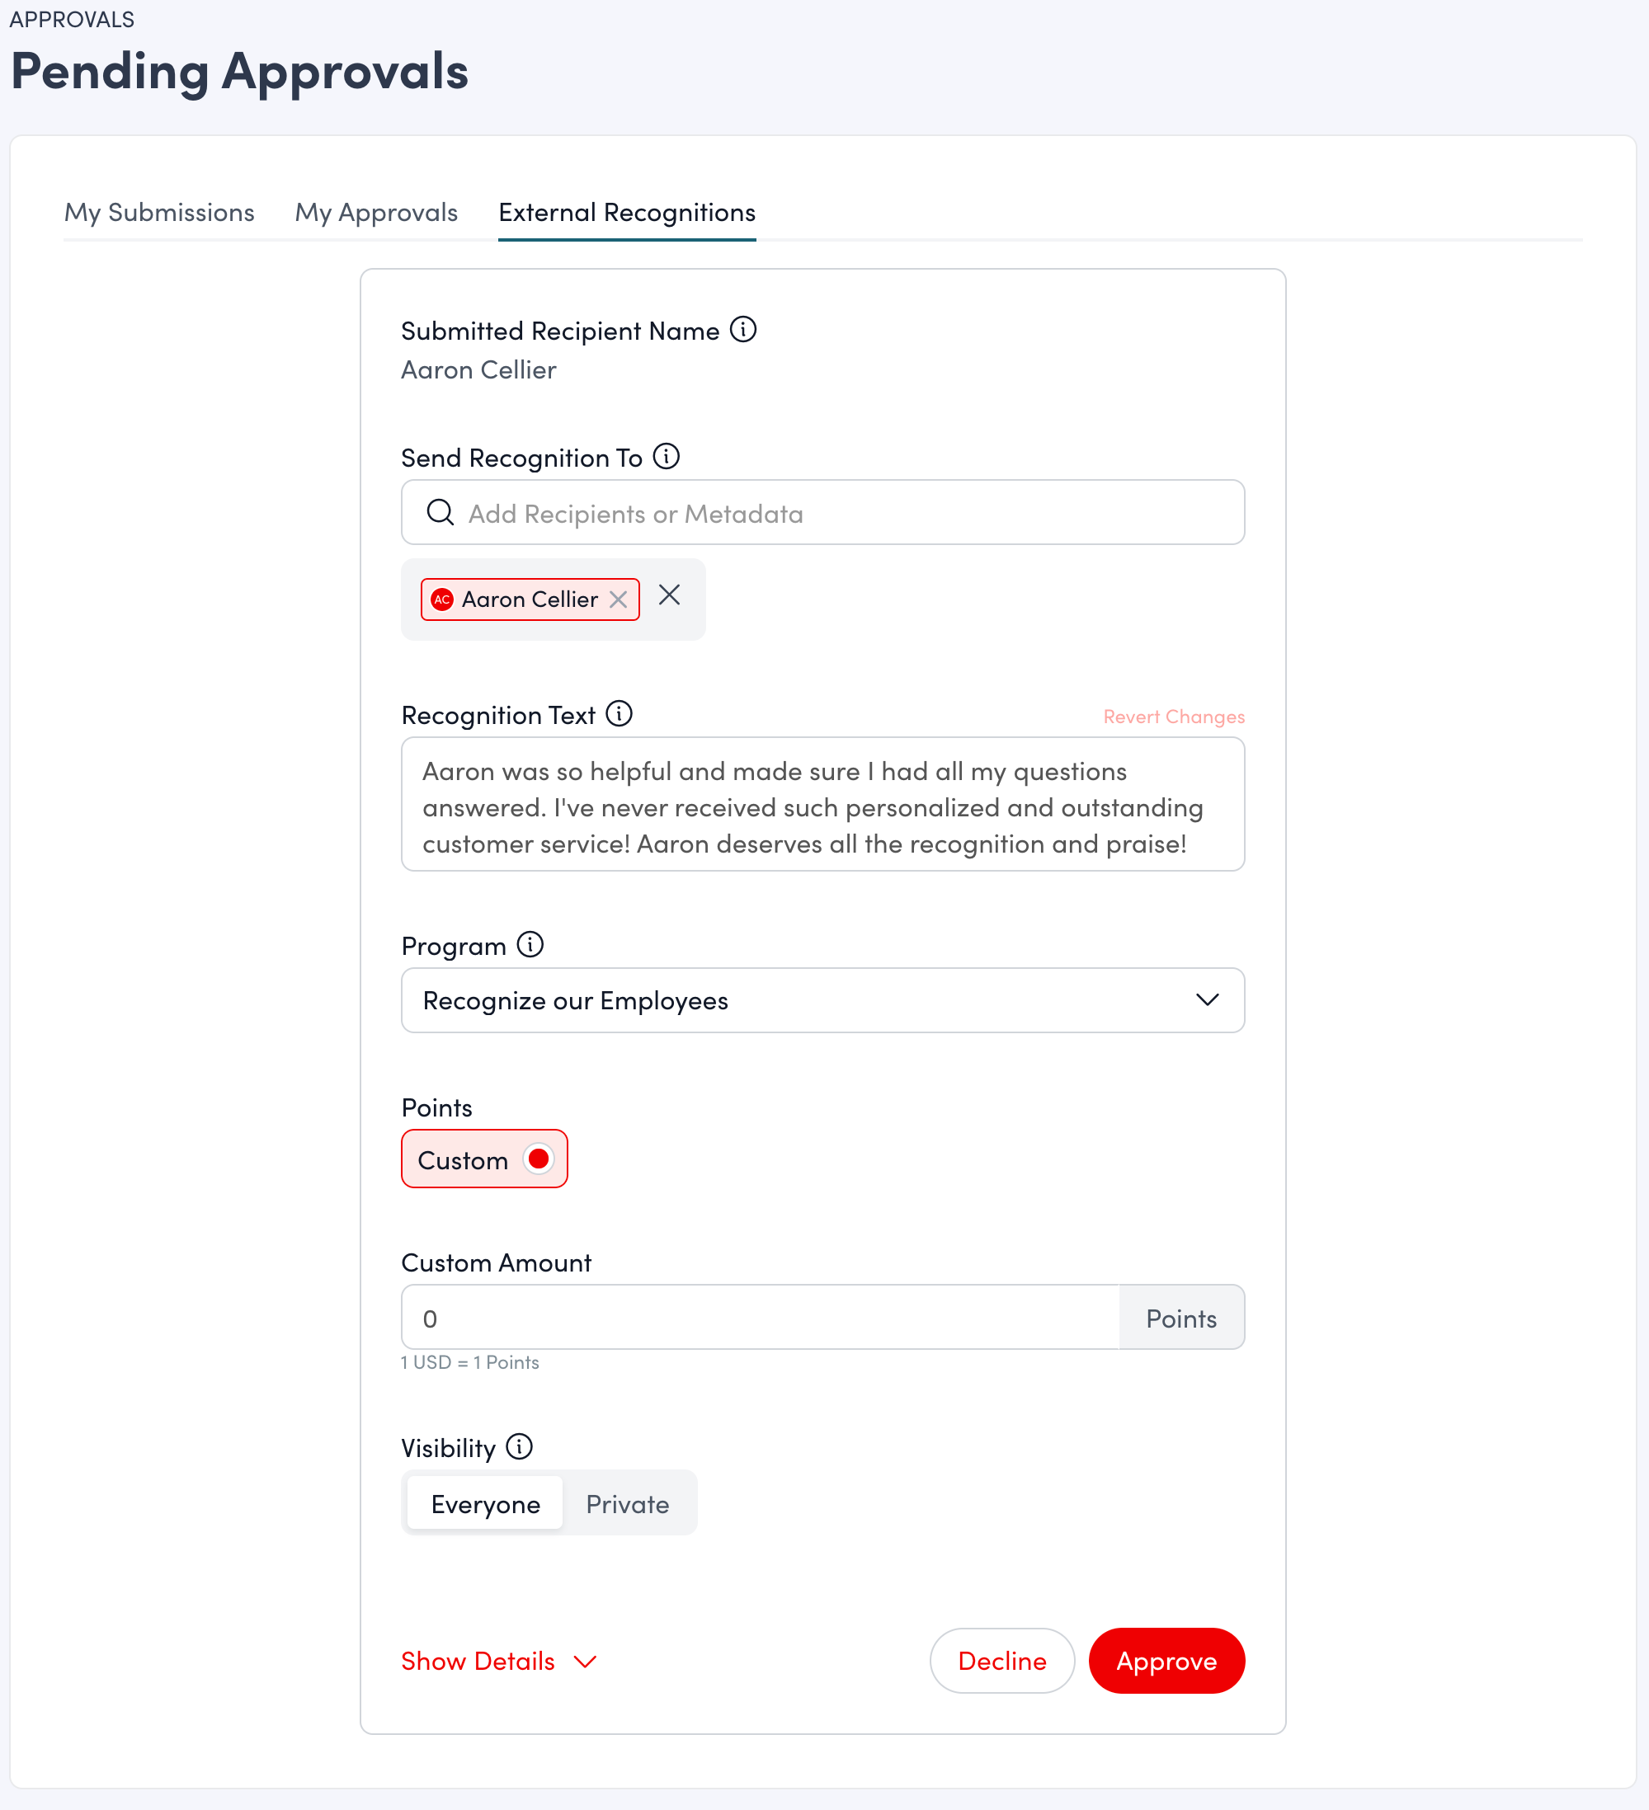Screen dimensions: 1649x1810
Task: Click the Program info icon
Action: coord(530,944)
